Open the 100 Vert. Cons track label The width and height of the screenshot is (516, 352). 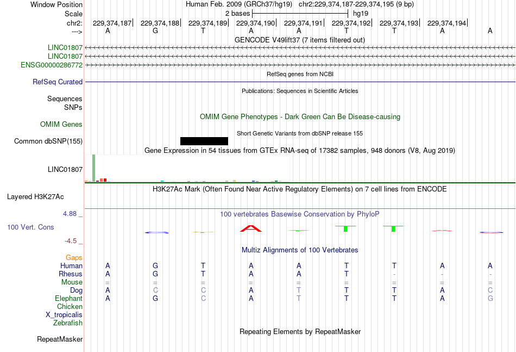pyautogui.click(x=30, y=227)
